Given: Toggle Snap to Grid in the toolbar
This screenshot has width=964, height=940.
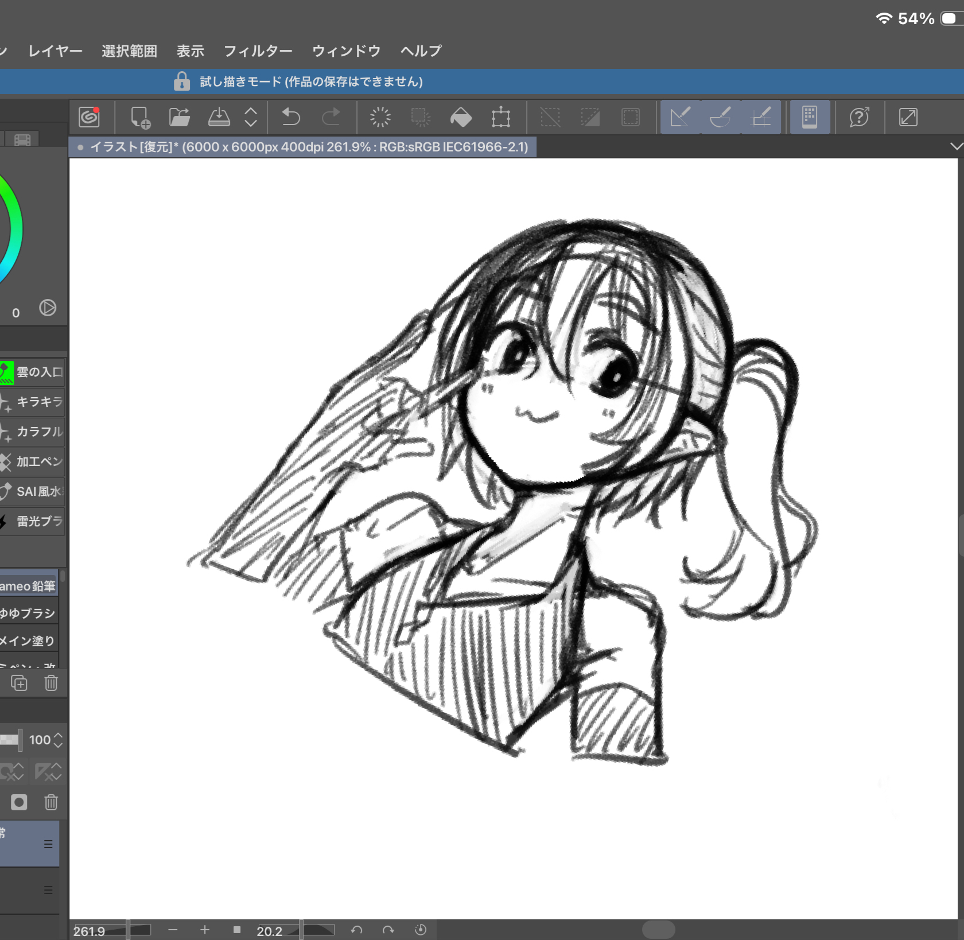Looking at the screenshot, I should click(x=761, y=117).
